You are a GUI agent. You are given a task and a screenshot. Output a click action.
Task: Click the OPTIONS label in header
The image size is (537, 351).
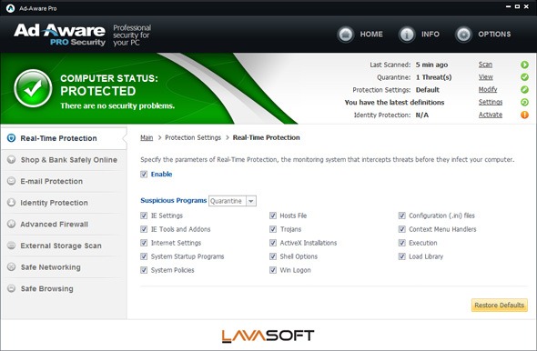tap(494, 35)
